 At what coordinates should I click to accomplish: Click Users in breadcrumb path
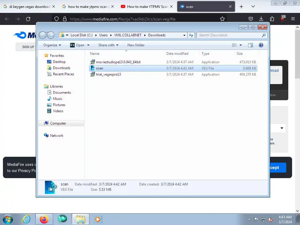pyautogui.click(x=103, y=35)
